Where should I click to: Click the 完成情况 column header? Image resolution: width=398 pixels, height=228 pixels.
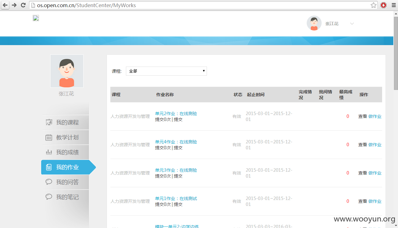[305, 95]
